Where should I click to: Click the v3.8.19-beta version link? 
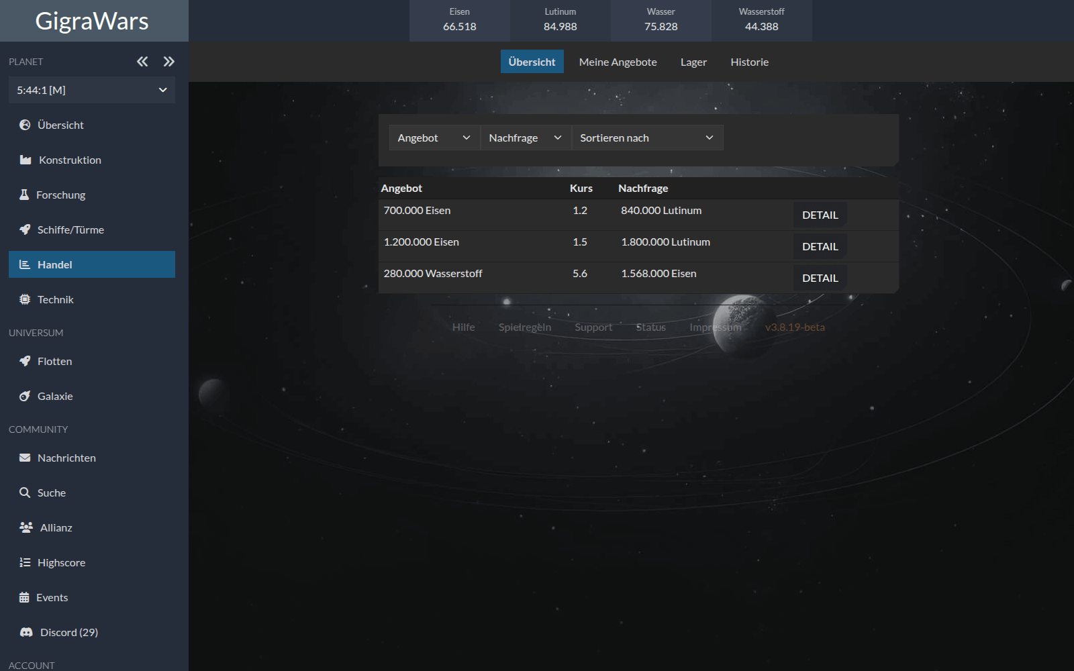[x=795, y=327]
